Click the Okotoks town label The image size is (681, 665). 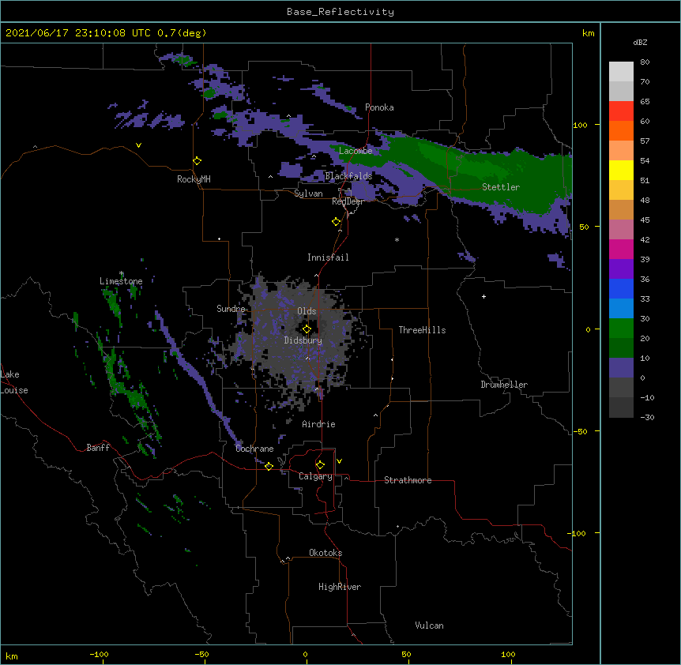(325, 553)
